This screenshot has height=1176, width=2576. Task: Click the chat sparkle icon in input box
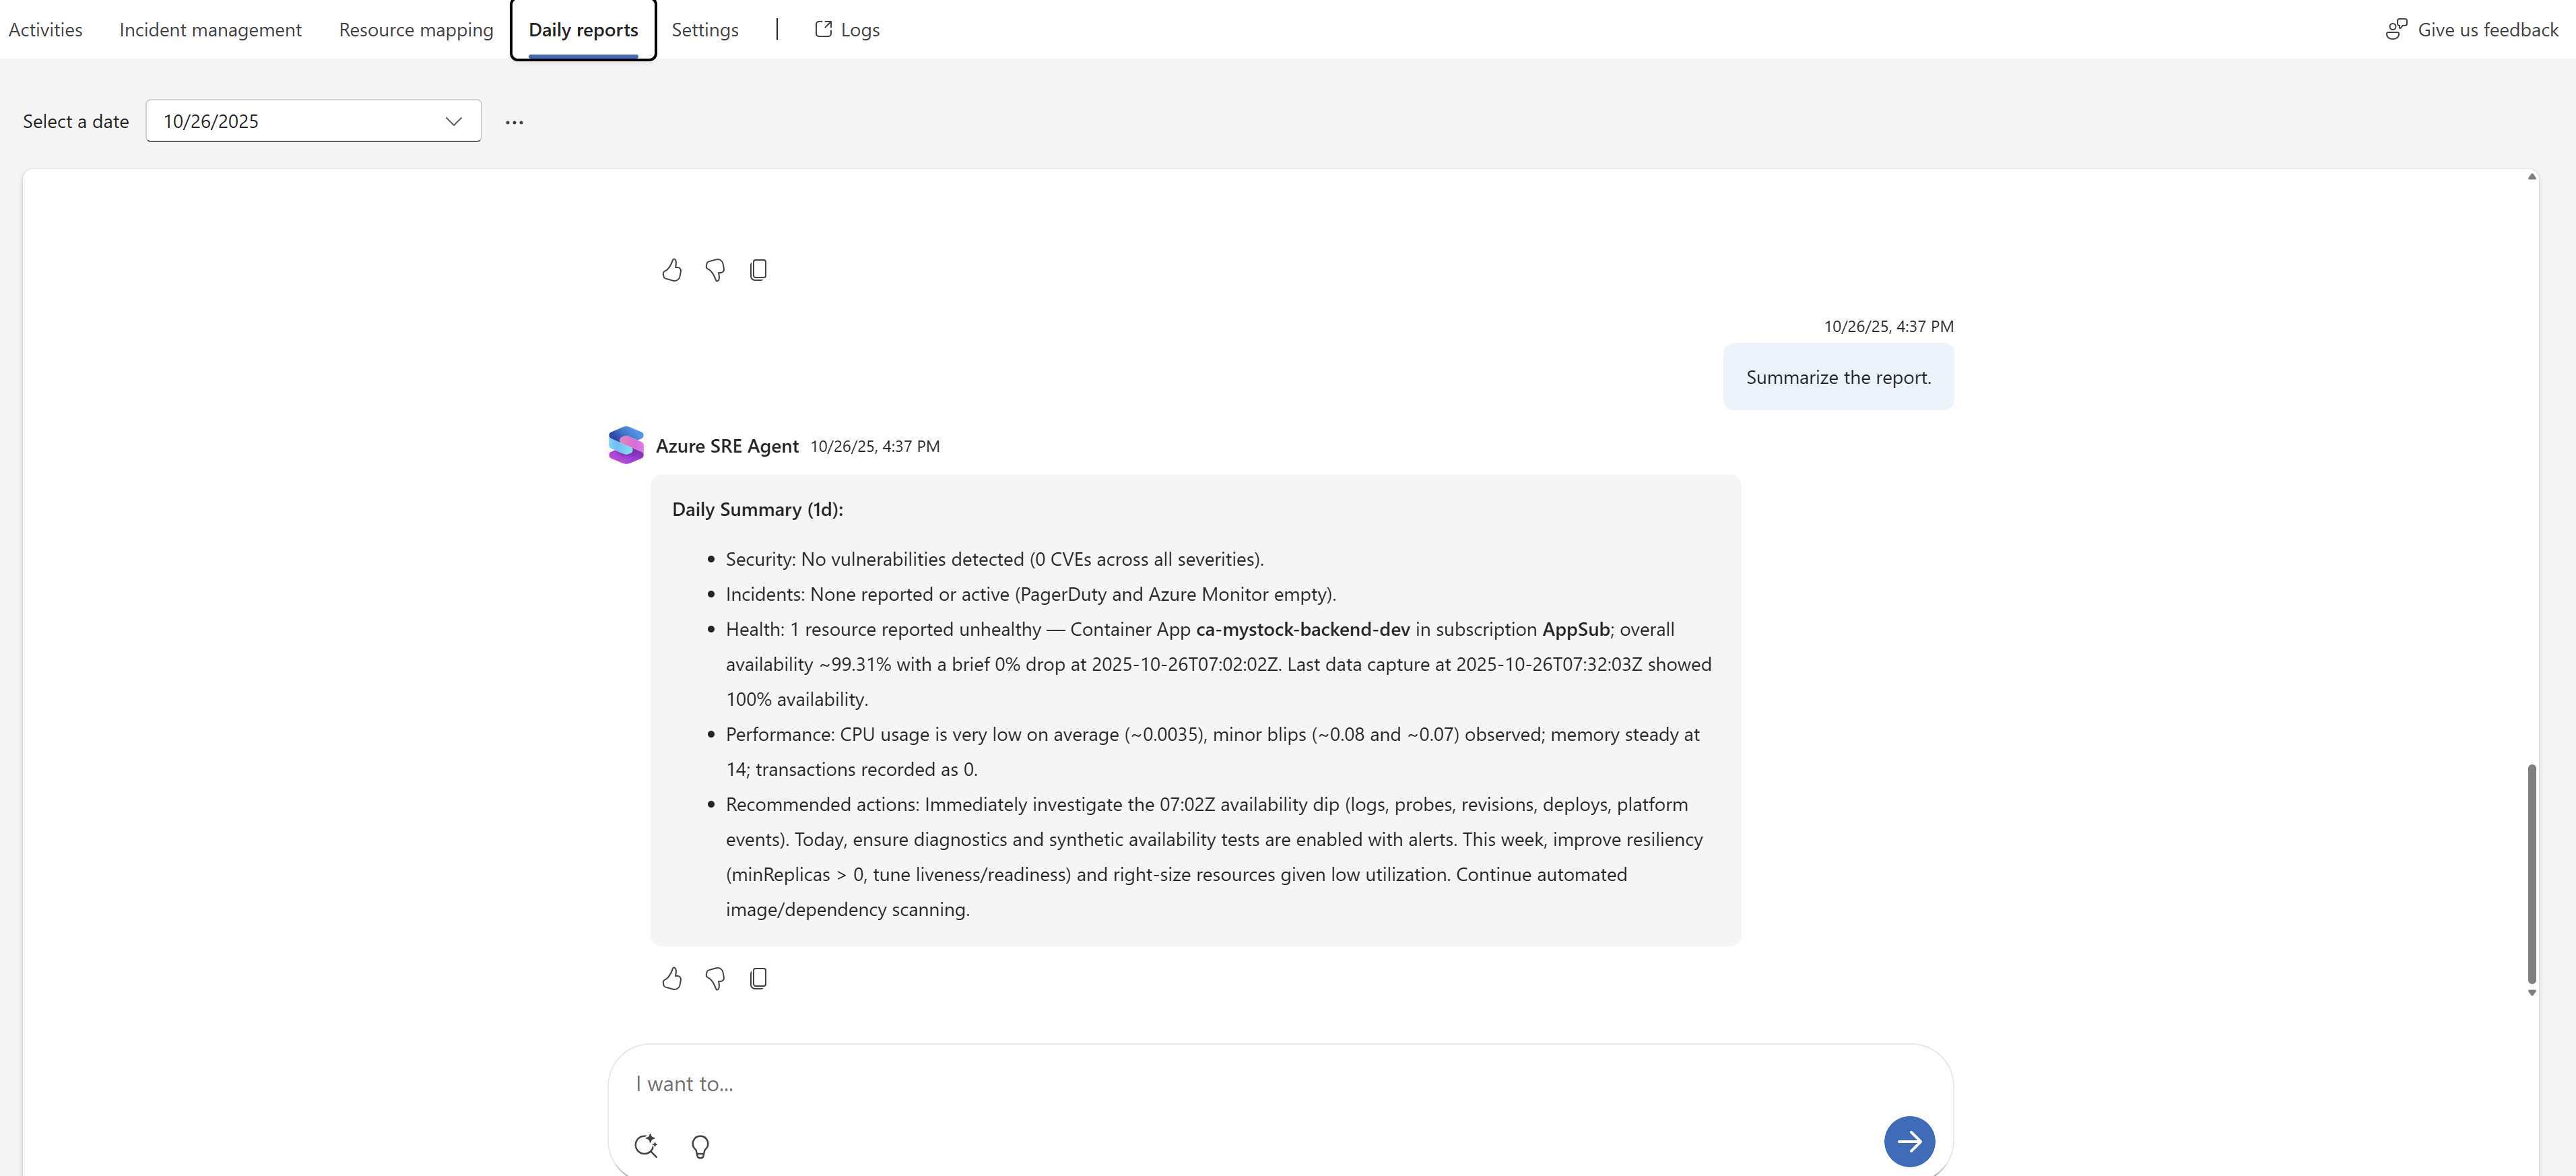(x=645, y=1146)
